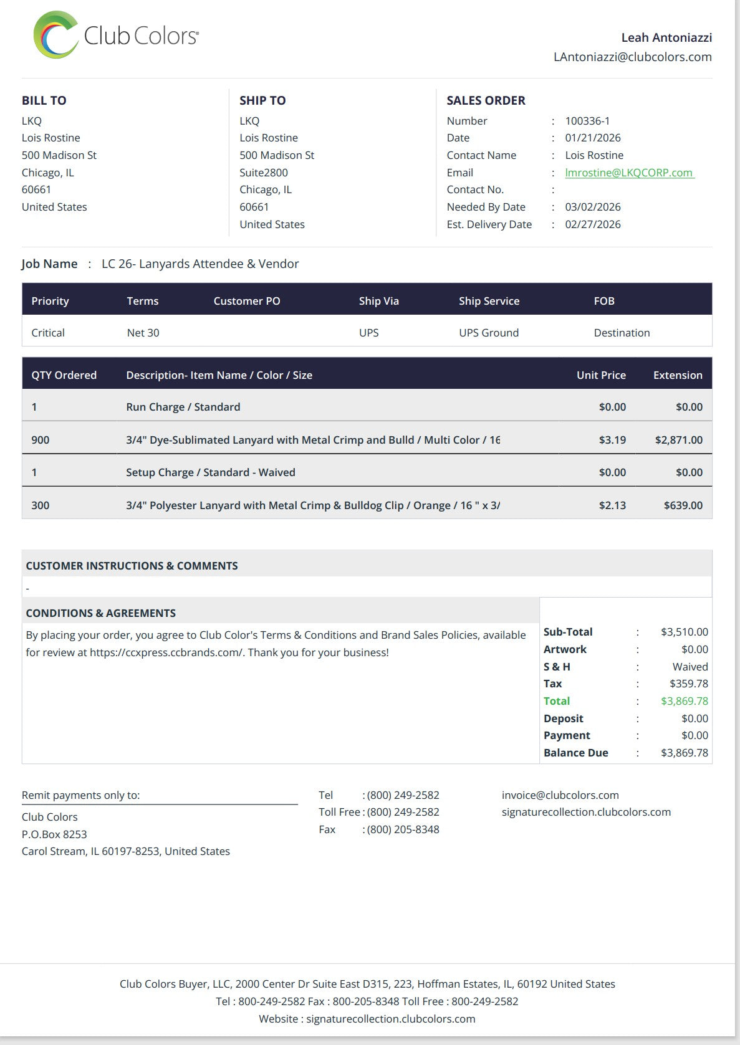The width and height of the screenshot is (740, 1045).
Task: Click the sales order number 100336-1
Action: click(587, 121)
